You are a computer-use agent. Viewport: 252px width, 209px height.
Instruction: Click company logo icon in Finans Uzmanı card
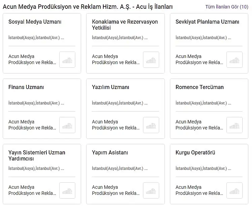[x=67, y=125]
